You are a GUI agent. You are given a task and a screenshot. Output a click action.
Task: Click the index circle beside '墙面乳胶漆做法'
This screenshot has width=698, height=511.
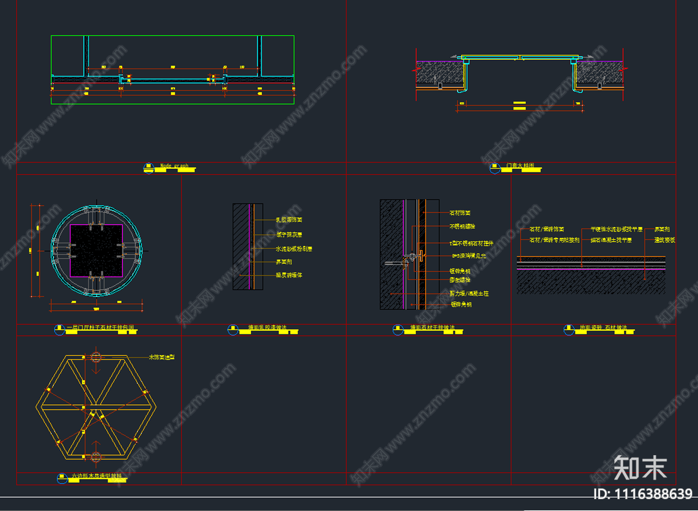(233, 330)
